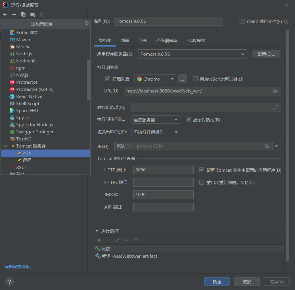The image size is (295, 290).
Task: Enable 用JavaScript调试器 checkbox
Action: (x=195, y=79)
